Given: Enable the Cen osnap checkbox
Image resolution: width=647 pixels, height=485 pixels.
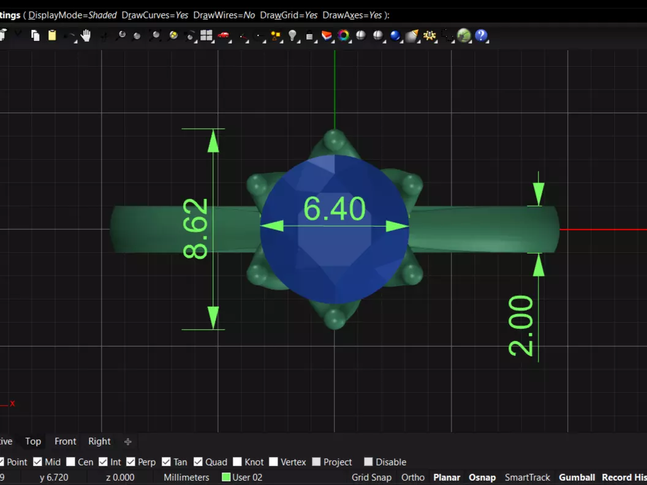Looking at the screenshot, I should point(70,462).
